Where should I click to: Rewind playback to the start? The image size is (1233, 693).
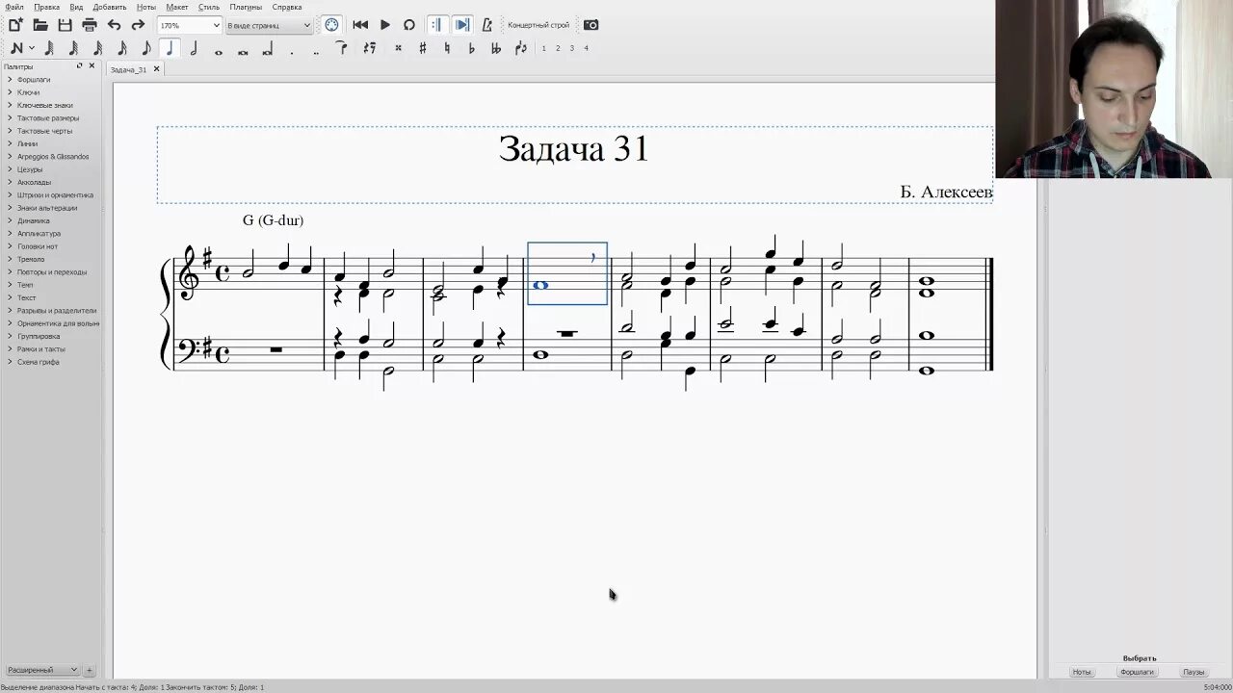tap(360, 25)
